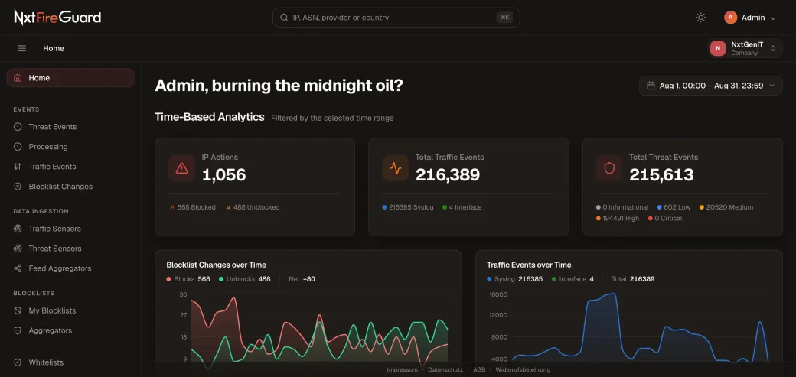
Task: Toggle Syslog series in traffic chart legend
Action: tap(514, 279)
